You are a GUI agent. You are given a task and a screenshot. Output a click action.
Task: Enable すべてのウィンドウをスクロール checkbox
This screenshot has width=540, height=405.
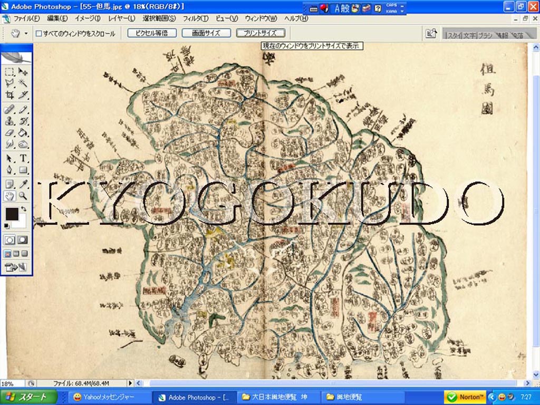pos(38,33)
